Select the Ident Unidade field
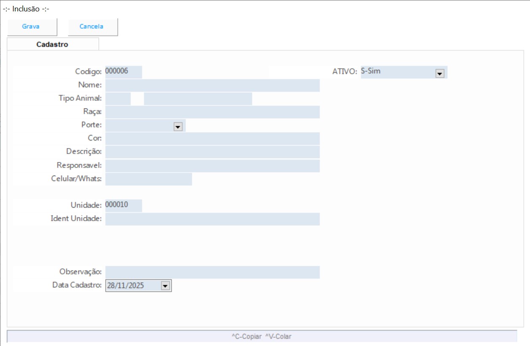 [212, 219]
